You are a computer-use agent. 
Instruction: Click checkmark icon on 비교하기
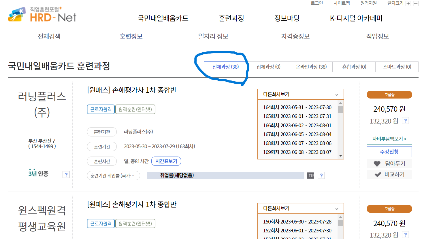click(378, 175)
